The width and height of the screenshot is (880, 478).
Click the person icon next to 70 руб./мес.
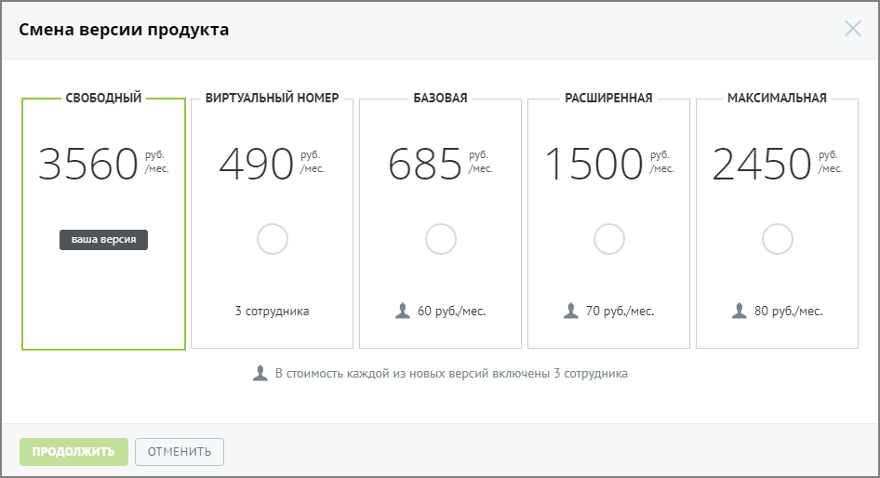[x=571, y=311]
